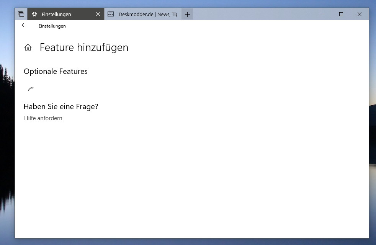Click the Feature hinzufügen page title
376x245 pixels.
point(84,47)
